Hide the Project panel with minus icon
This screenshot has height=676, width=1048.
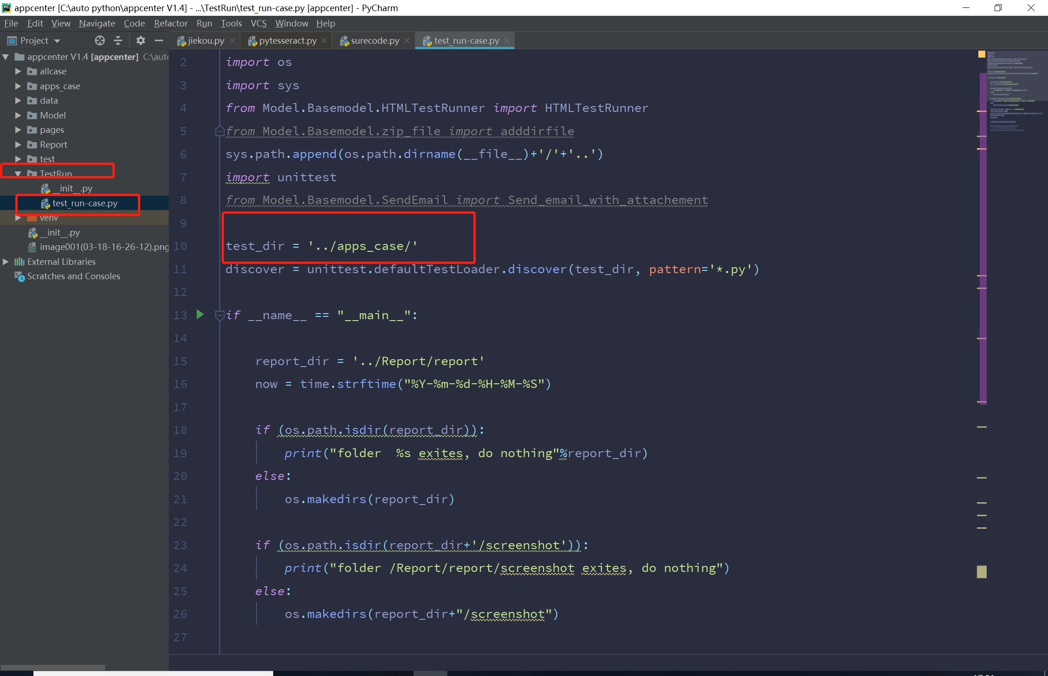tap(159, 40)
